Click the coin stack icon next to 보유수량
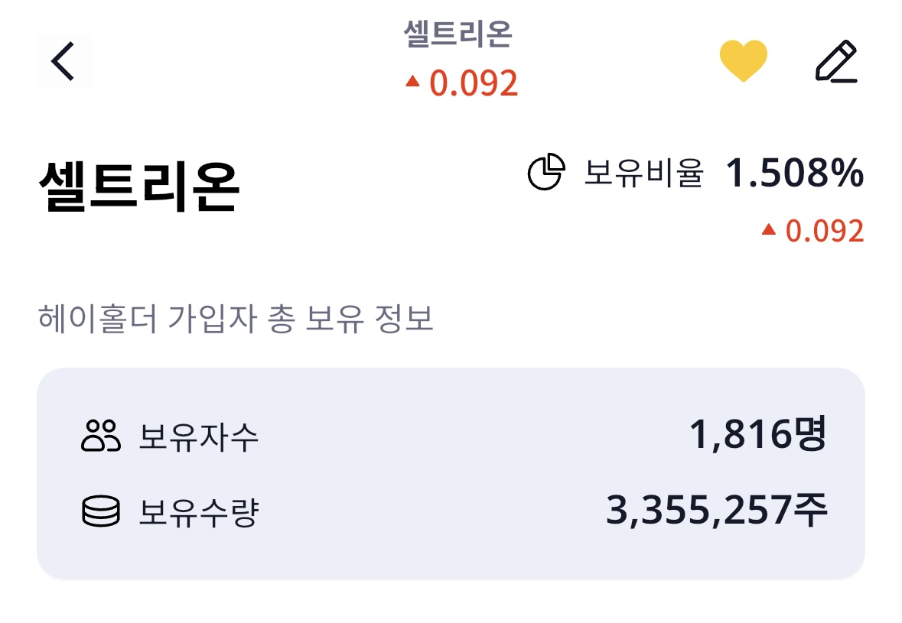Viewport: 902px width, 623px height. 101,512
